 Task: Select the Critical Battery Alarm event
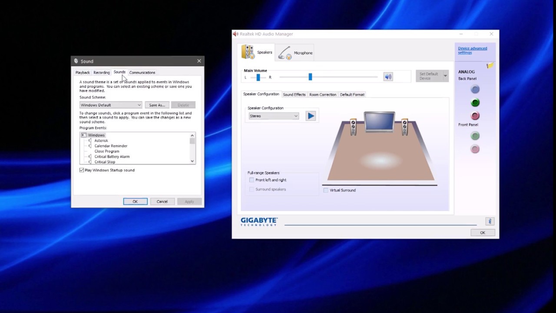[x=112, y=156]
